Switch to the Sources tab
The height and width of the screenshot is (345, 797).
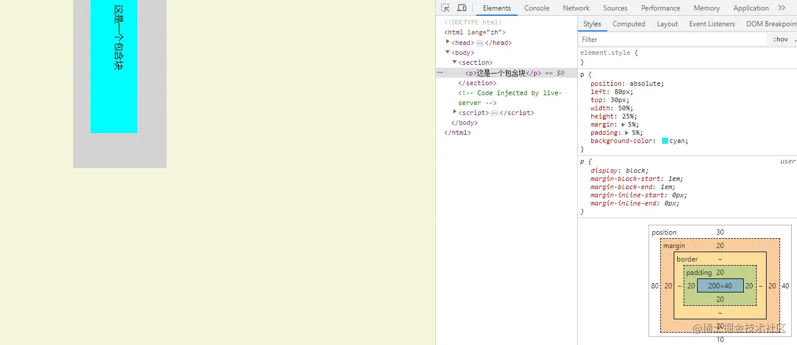click(x=615, y=8)
